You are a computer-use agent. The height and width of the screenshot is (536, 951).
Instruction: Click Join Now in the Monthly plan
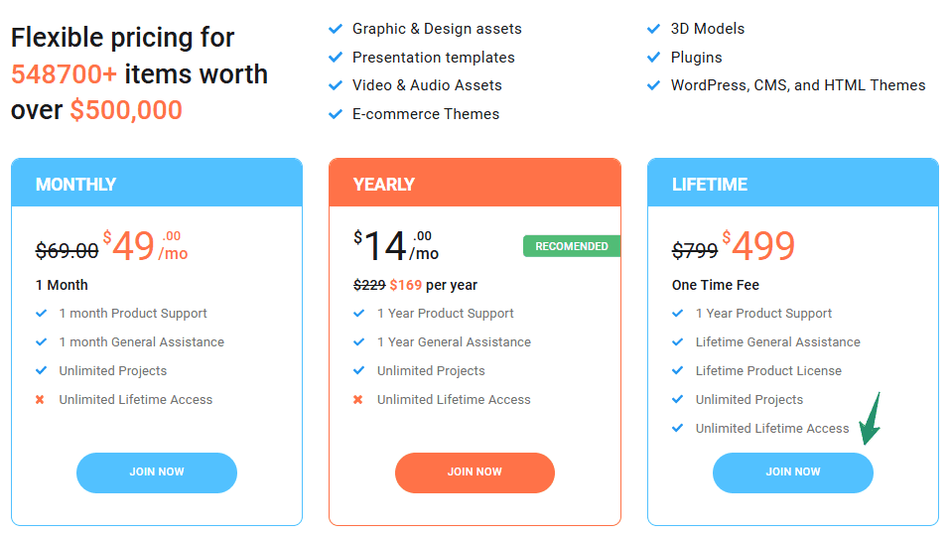point(157,472)
